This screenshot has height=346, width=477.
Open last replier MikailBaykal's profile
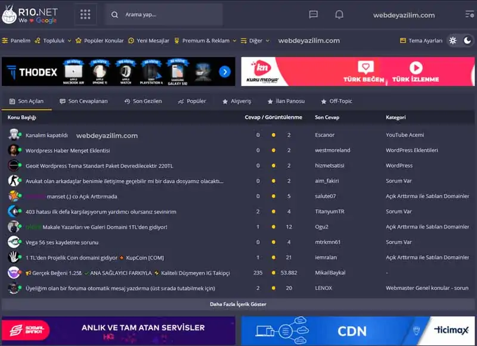pos(330,273)
